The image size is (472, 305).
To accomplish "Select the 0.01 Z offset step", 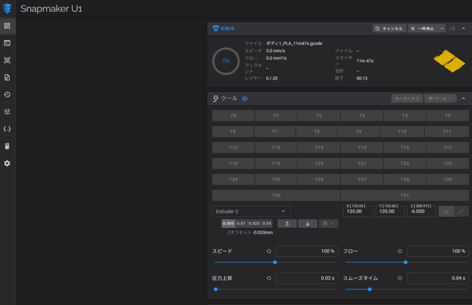I will tap(241, 223).
